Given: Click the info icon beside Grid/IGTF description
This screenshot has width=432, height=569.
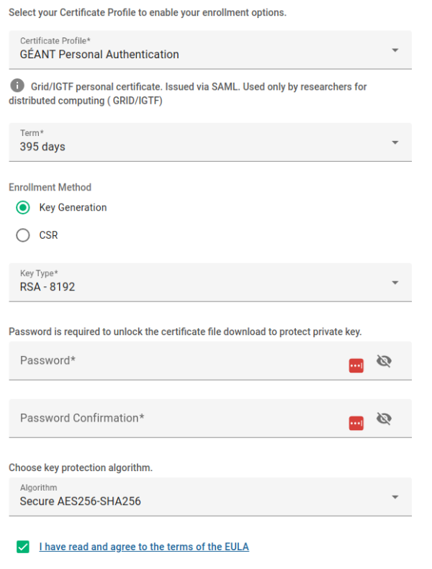Looking at the screenshot, I should pyautogui.click(x=17, y=86).
